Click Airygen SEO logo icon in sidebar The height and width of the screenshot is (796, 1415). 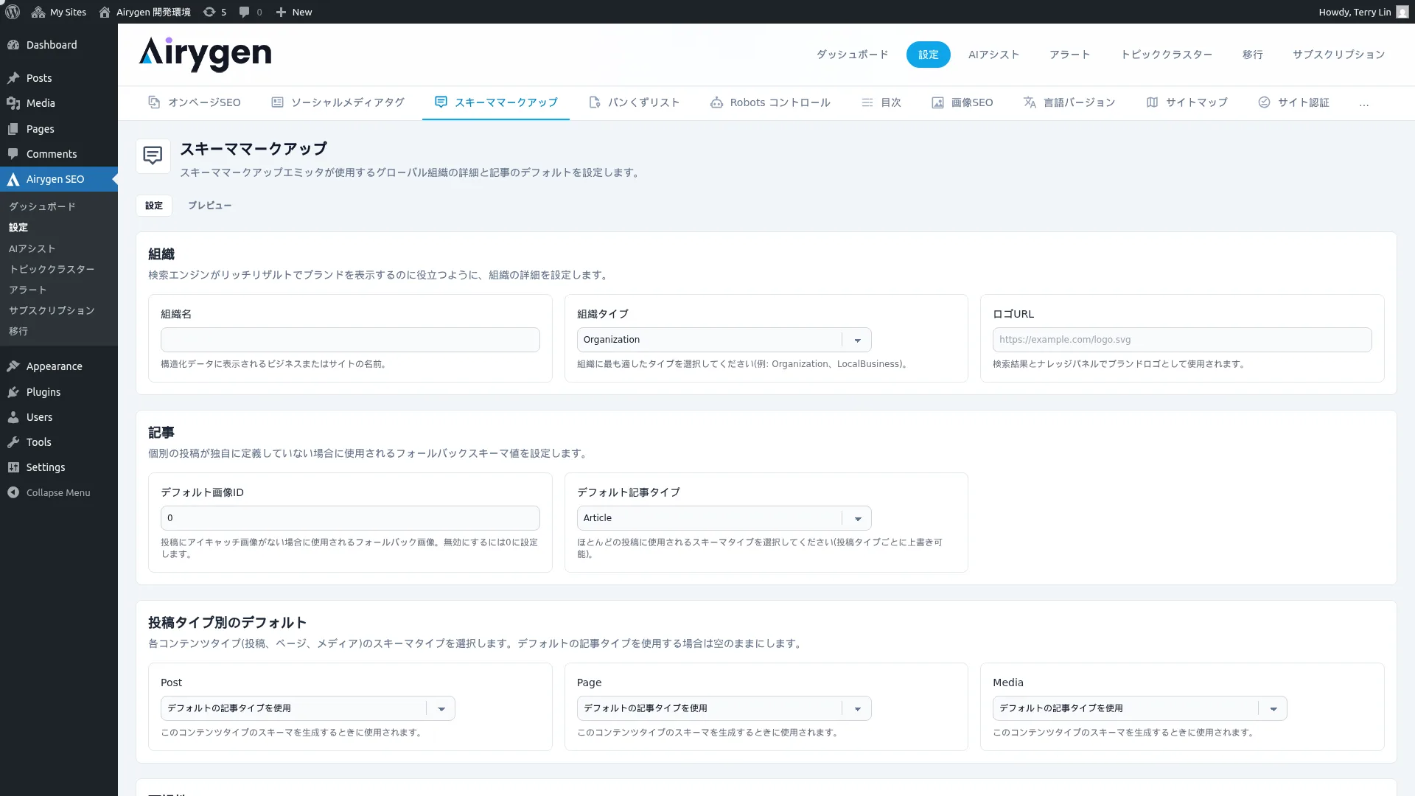[x=13, y=179]
